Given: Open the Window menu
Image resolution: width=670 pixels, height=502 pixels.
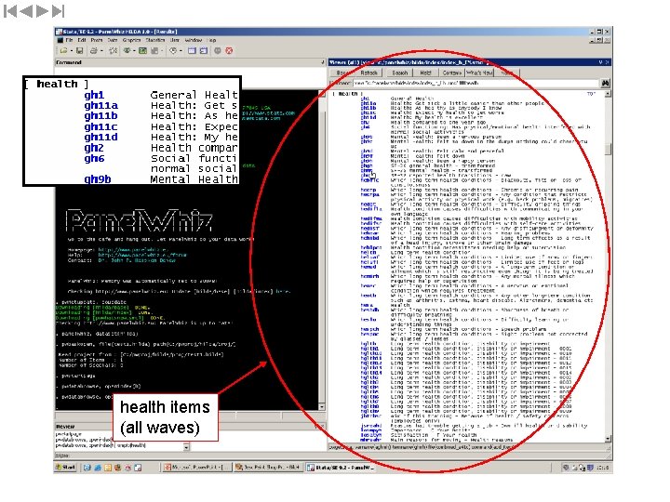Looking at the screenshot, I should (x=194, y=40).
